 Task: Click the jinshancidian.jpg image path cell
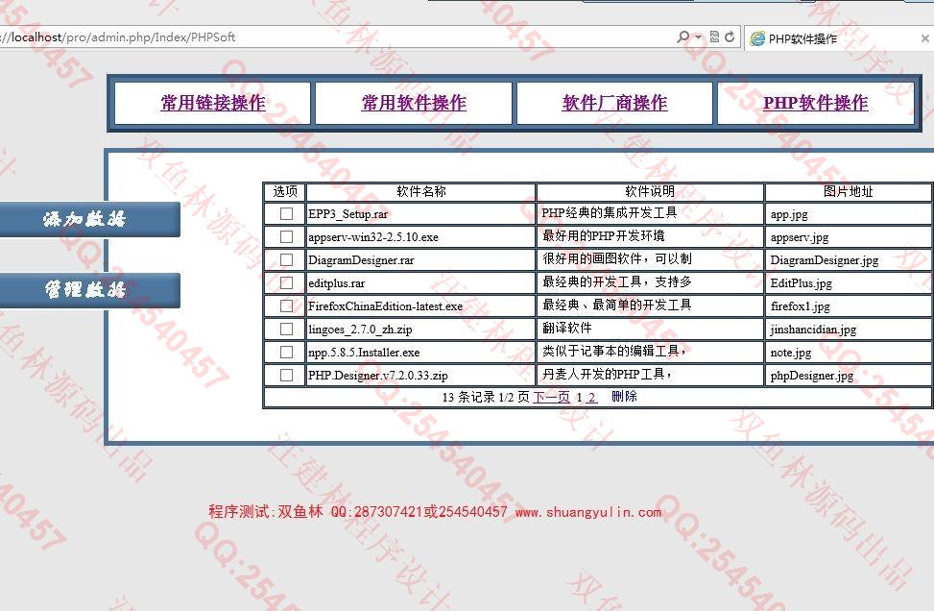(849, 330)
